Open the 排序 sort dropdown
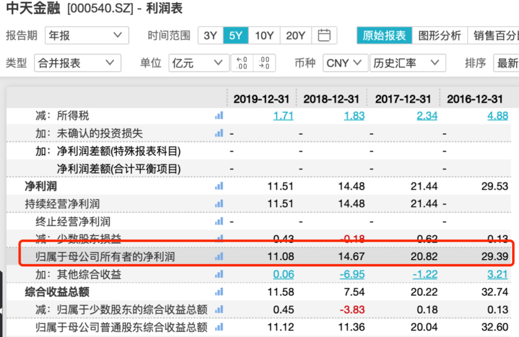Screen dimensions: 519x337 [507, 63]
